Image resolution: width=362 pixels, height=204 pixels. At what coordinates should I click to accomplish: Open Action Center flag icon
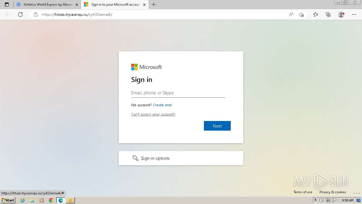(335, 200)
